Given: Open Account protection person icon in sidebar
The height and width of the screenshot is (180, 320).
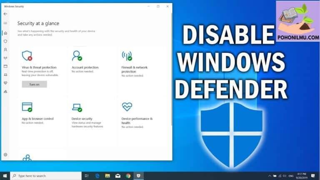Looking at the screenshot, I should pos(5,50).
